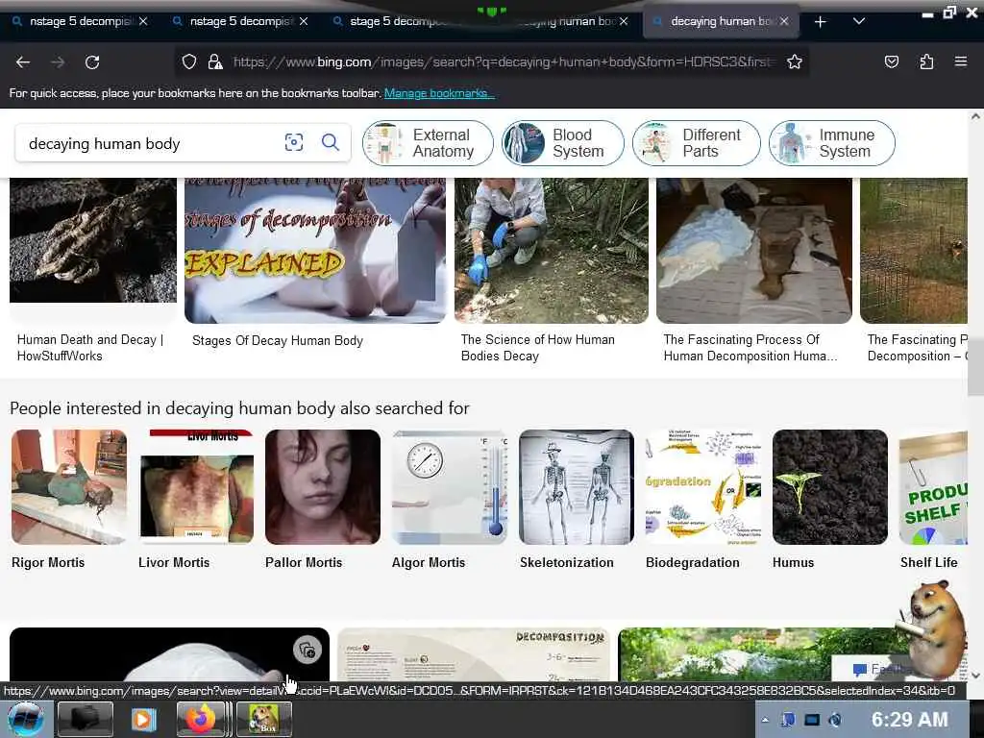Image resolution: width=984 pixels, height=738 pixels.
Task: Click the dark folder taskbar button
Action: [x=85, y=719]
